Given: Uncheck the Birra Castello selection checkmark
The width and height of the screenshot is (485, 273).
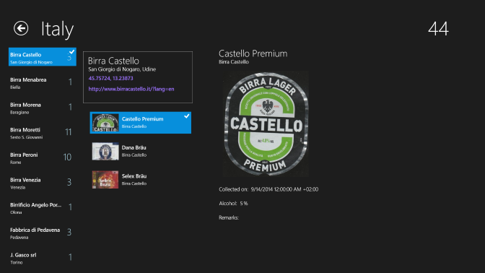Looking at the screenshot, I should pyautogui.click(x=71, y=51).
